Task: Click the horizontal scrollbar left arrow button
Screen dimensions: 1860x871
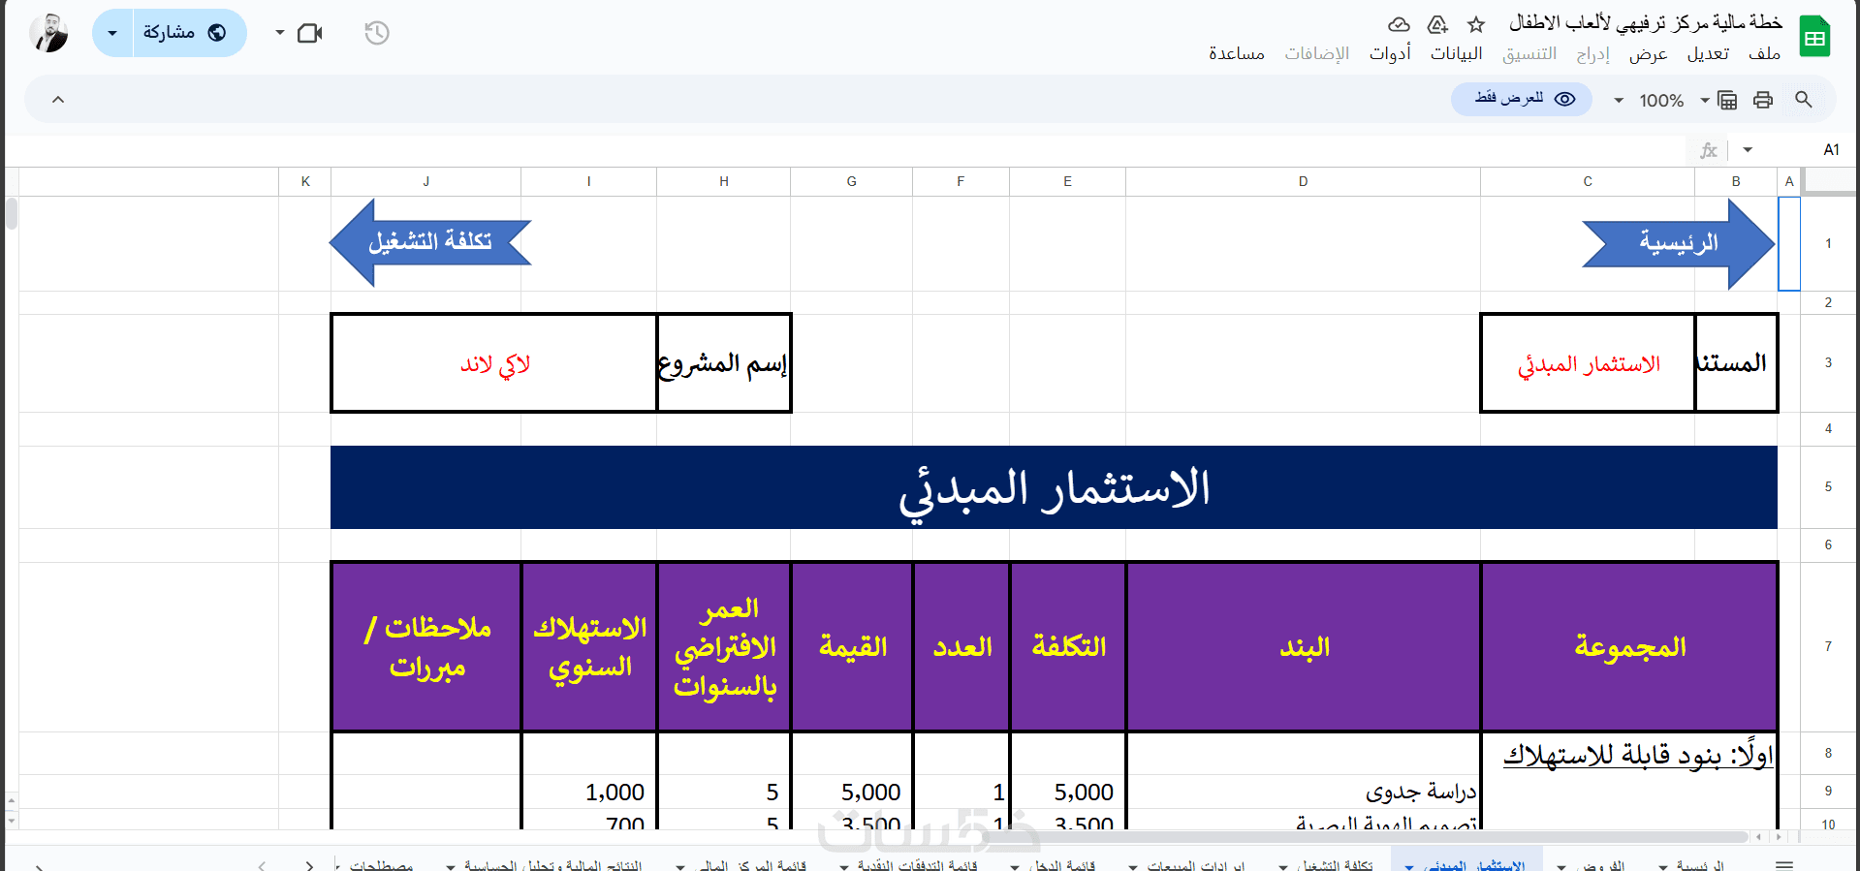Action: 1758,836
